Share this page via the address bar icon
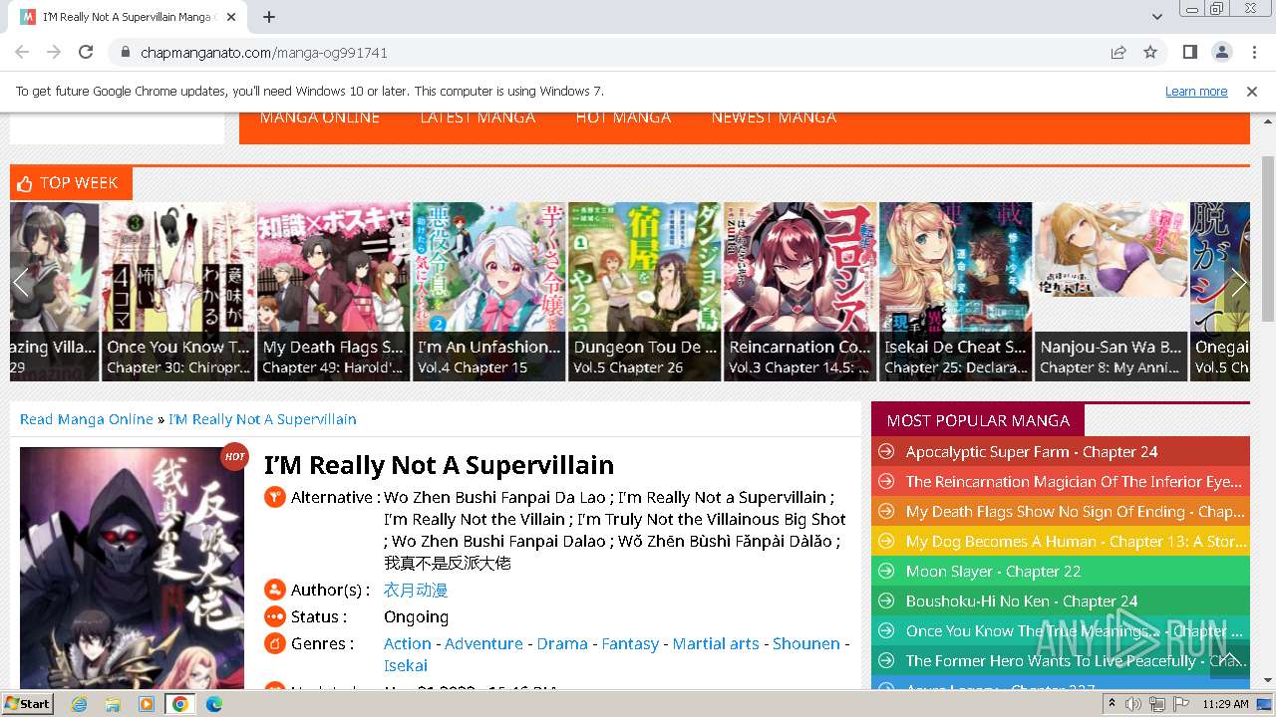Screen dimensions: 1276x717 point(1118,52)
